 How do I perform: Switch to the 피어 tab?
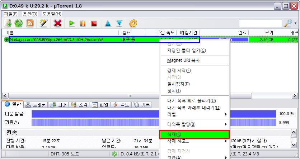click(x=58, y=105)
